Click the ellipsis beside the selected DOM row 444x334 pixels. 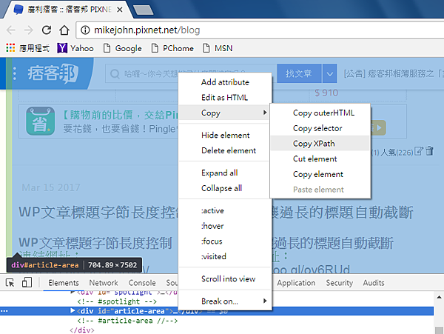(4, 311)
